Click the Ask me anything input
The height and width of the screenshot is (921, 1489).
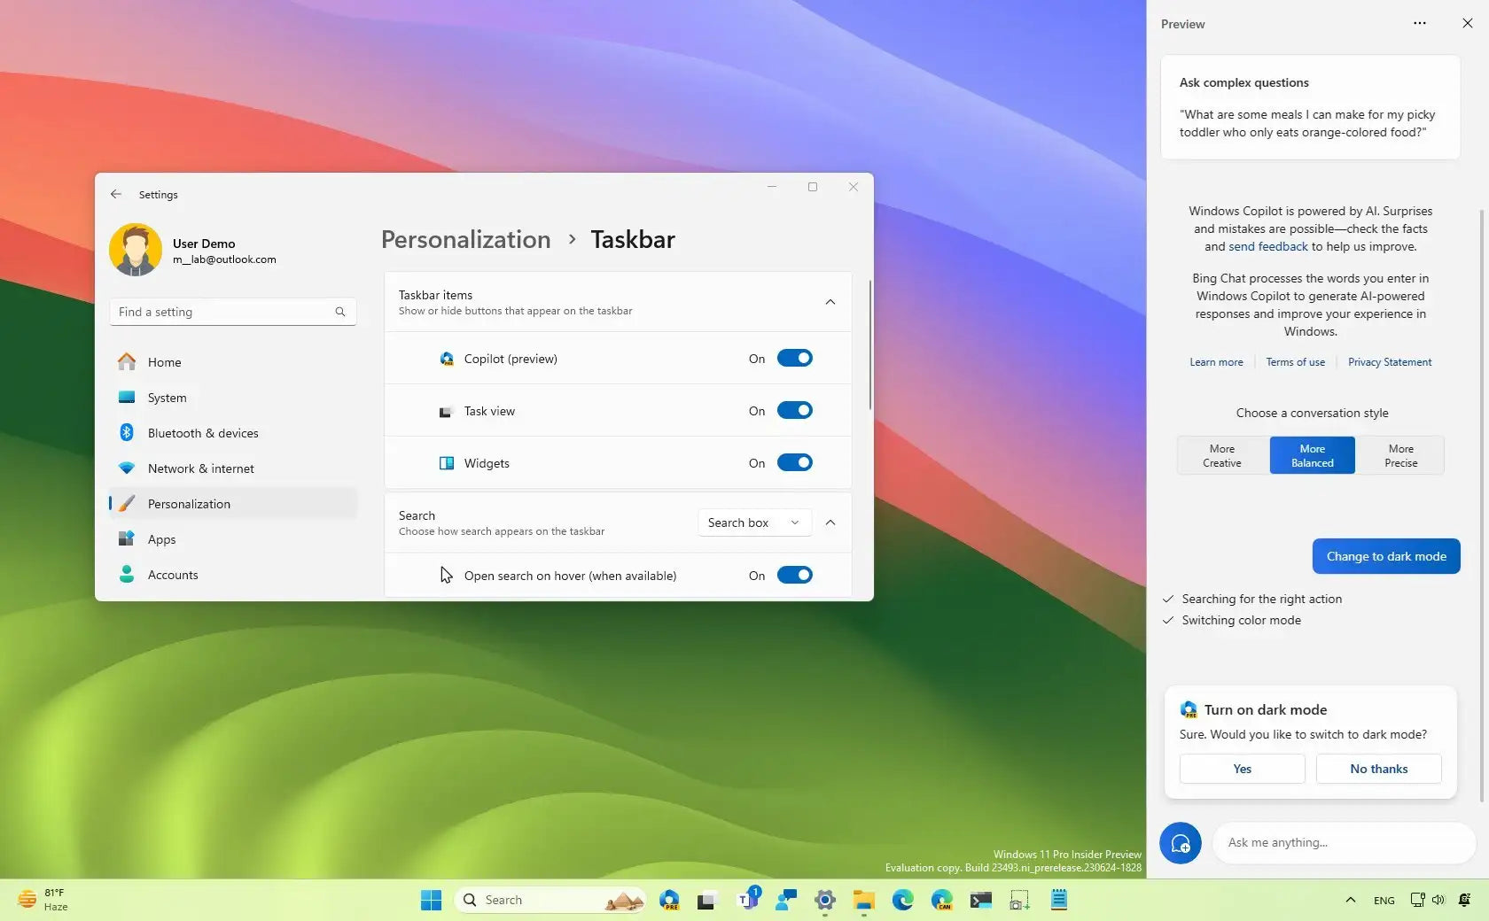pos(1343,843)
